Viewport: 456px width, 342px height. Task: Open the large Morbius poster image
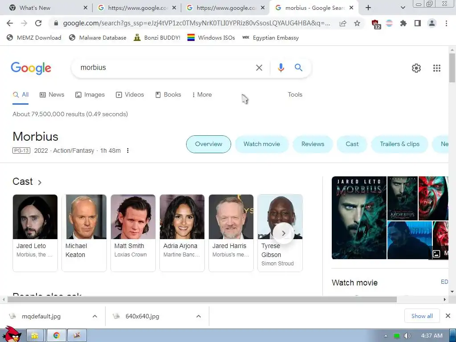[359, 218]
